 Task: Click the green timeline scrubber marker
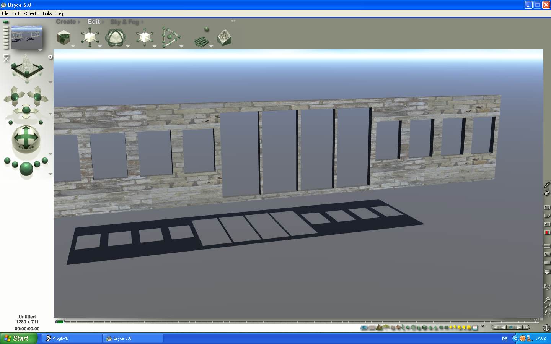(x=60, y=322)
